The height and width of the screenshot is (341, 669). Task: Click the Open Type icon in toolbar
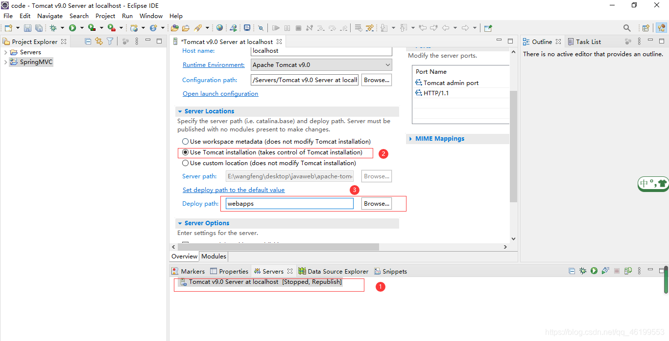click(x=175, y=28)
